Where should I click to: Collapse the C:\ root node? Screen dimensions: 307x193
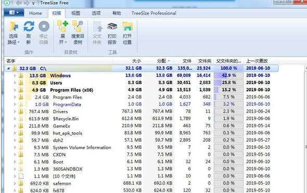[8, 68]
